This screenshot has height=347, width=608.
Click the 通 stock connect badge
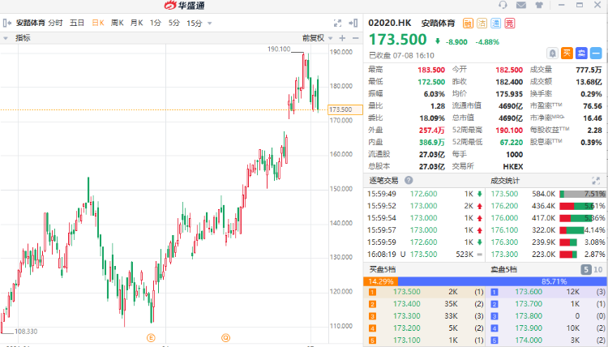tap(496, 24)
